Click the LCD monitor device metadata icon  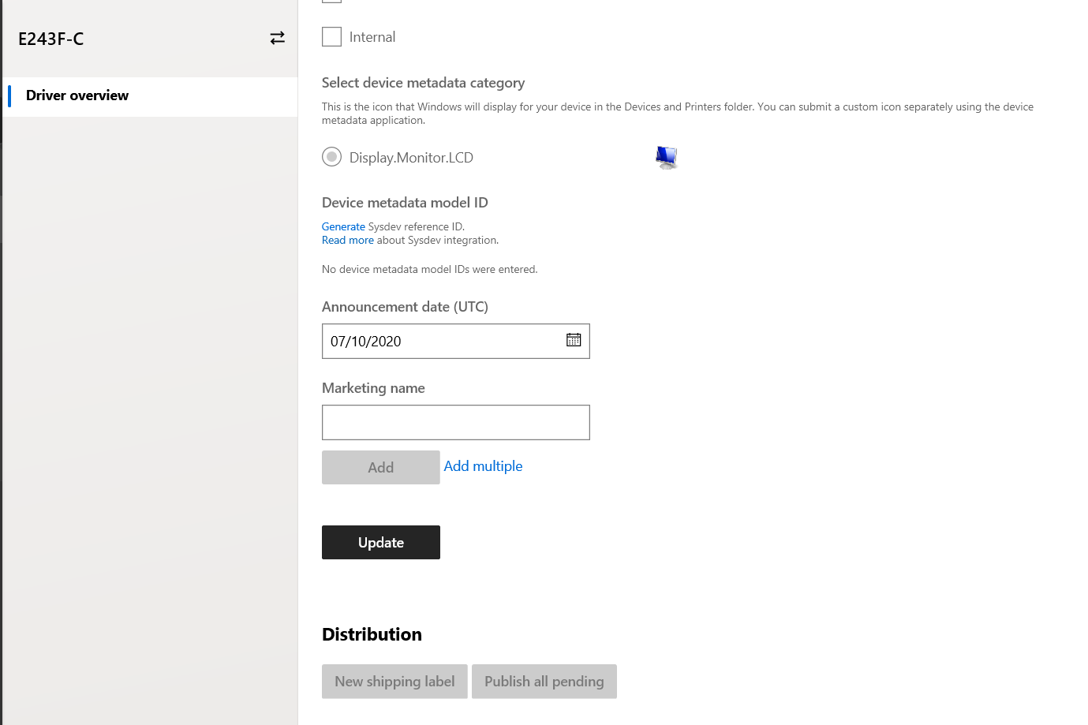(x=667, y=157)
